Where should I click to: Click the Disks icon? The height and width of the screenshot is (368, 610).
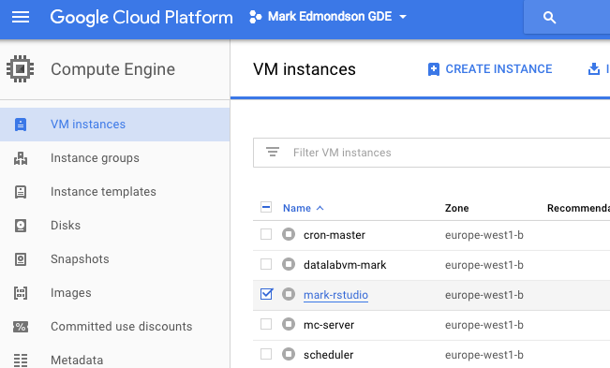coord(21,226)
